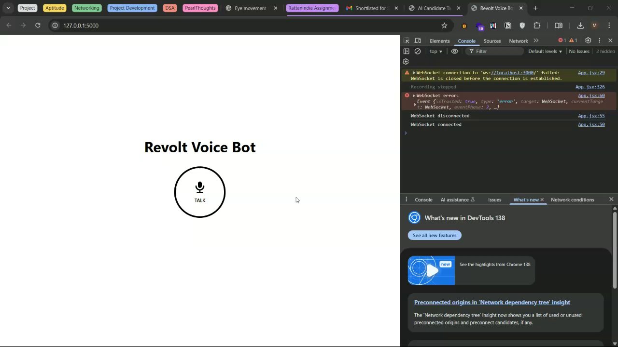Bookmark this page with the star icon
This screenshot has height=347, width=618.
(x=444, y=26)
